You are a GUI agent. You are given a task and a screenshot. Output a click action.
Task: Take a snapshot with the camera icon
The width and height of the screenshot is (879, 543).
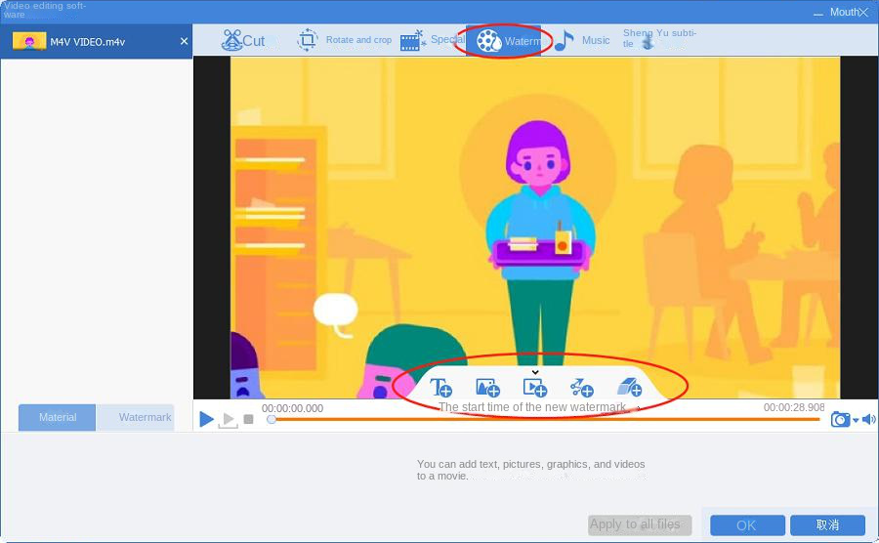(x=840, y=420)
